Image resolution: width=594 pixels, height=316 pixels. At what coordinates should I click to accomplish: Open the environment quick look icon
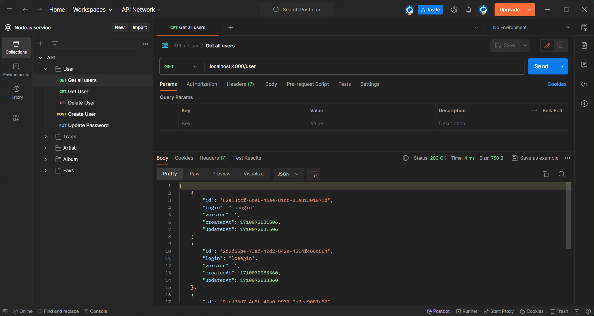(x=584, y=27)
